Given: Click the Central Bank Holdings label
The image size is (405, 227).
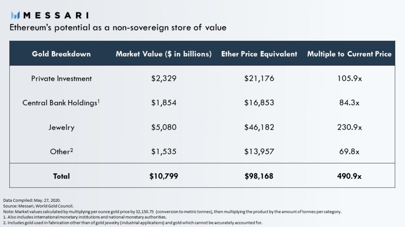Looking at the screenshot, I should pyautogui.click(x=61, y=103).
